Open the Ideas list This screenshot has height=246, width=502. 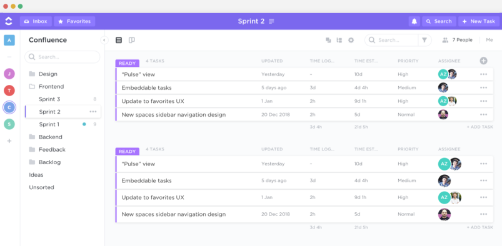pyautogui.click(x=36, y=175)
